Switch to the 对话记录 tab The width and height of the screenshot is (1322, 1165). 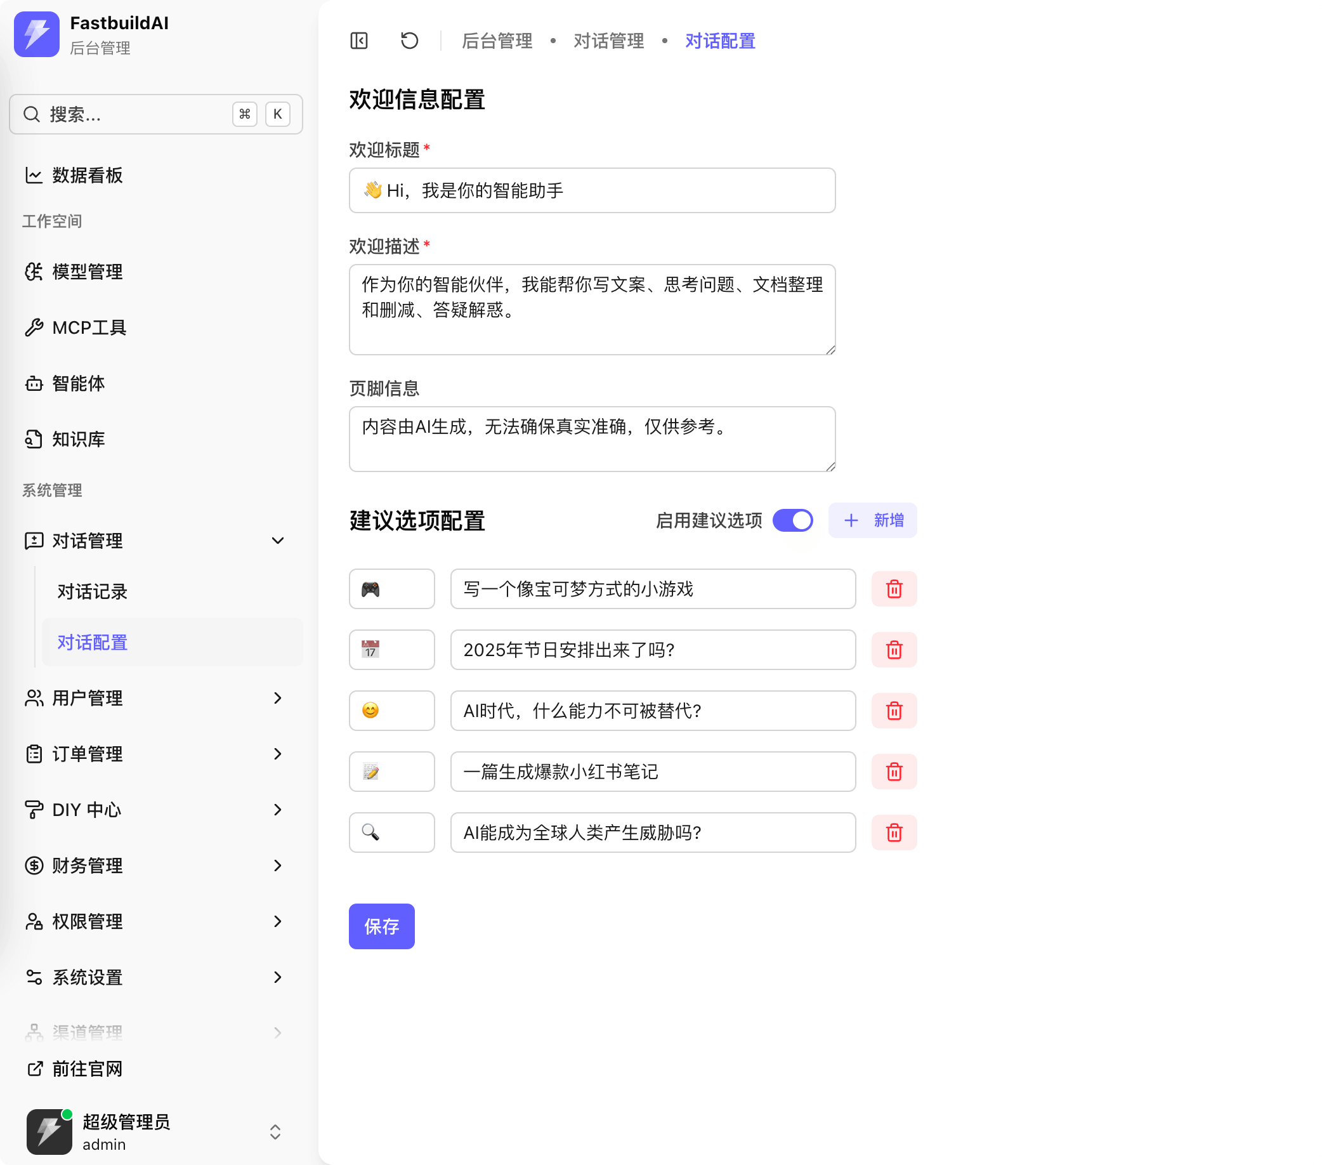click(92, 592)
